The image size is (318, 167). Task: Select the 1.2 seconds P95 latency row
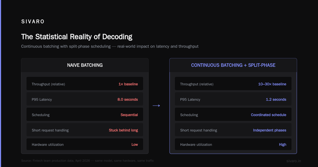point(233,99)
